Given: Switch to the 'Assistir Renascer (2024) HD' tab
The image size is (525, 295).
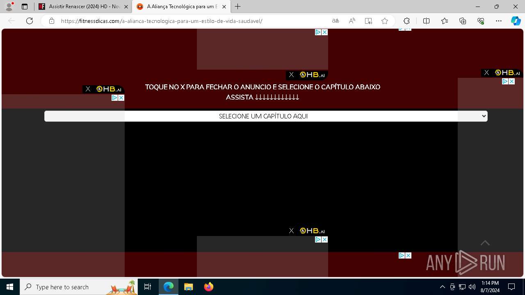Looking at the screenshot, I should 83,7.
